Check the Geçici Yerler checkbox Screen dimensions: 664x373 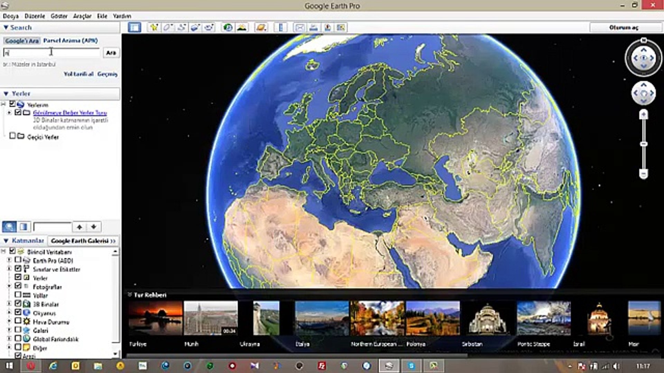tap(12, 136)
